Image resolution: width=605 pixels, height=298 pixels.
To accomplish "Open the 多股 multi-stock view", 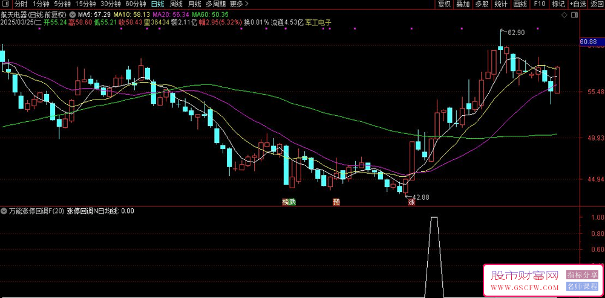I will (x=482, y=4).
